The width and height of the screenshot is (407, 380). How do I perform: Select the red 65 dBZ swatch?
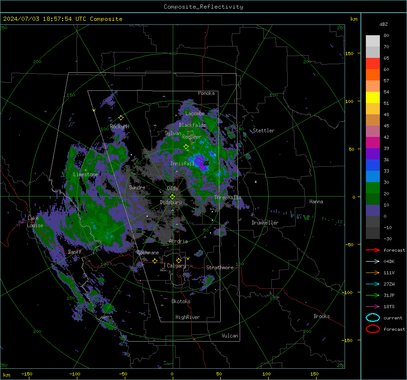373,63
